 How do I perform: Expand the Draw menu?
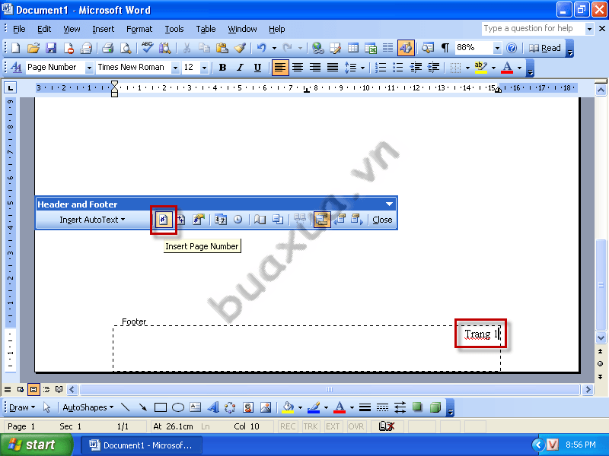click(22, 407)
